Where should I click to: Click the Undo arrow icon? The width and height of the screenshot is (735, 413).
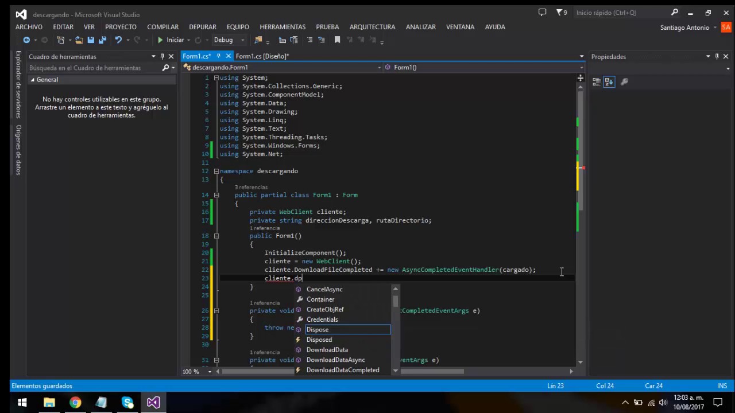pos(118,40)
